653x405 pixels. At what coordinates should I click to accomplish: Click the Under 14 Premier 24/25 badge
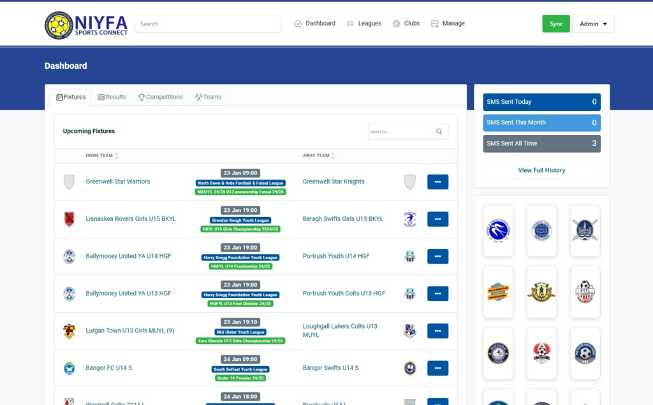pyautogui.click(x=240, y=378)
